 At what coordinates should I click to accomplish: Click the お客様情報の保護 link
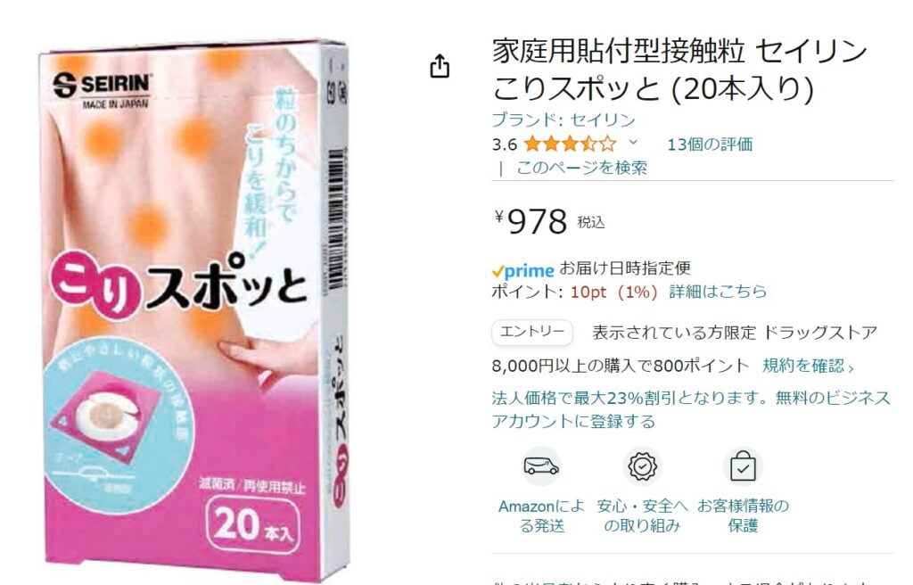click(743, 515)
